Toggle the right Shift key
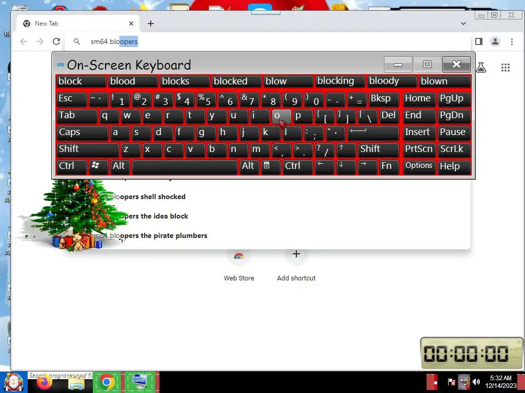Viewport: 525px width, 393px height. 378,149
